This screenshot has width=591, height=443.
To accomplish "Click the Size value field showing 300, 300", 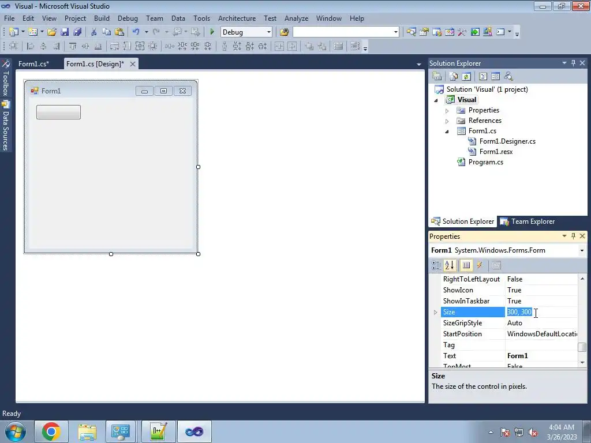I will (541, 312).
